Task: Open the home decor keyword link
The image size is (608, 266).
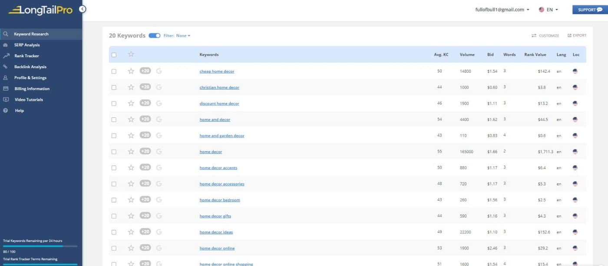Action: pos(211,152)
